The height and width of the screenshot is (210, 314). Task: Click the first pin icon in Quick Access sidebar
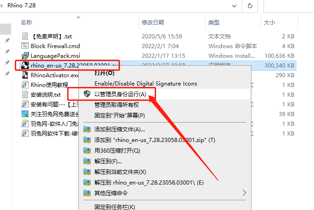(x=7, y=40)
